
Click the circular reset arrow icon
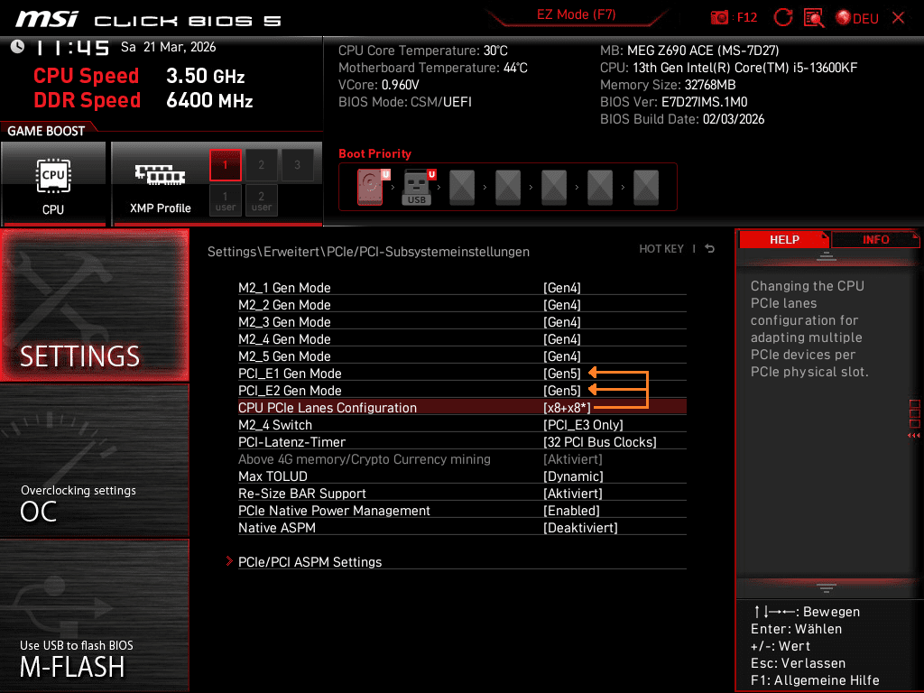click(x=783, y=17)
